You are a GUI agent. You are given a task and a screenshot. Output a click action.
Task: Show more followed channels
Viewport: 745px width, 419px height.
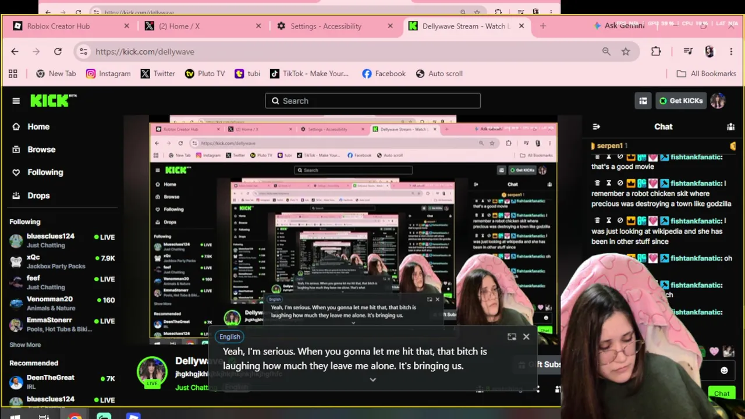[25, 345]
